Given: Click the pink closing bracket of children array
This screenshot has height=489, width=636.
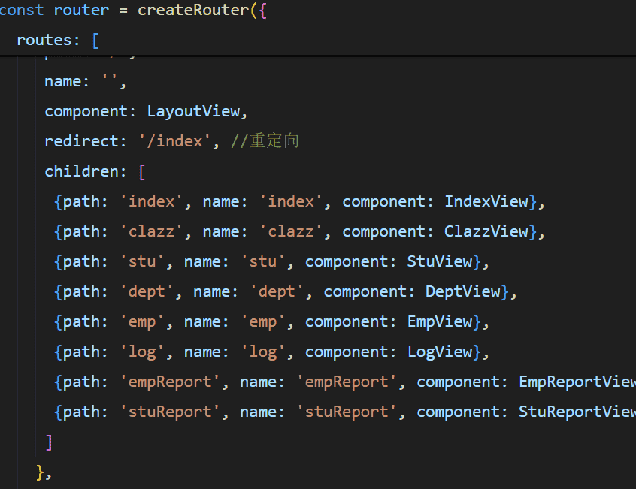Looking at the screenshot, I should 49,442.
